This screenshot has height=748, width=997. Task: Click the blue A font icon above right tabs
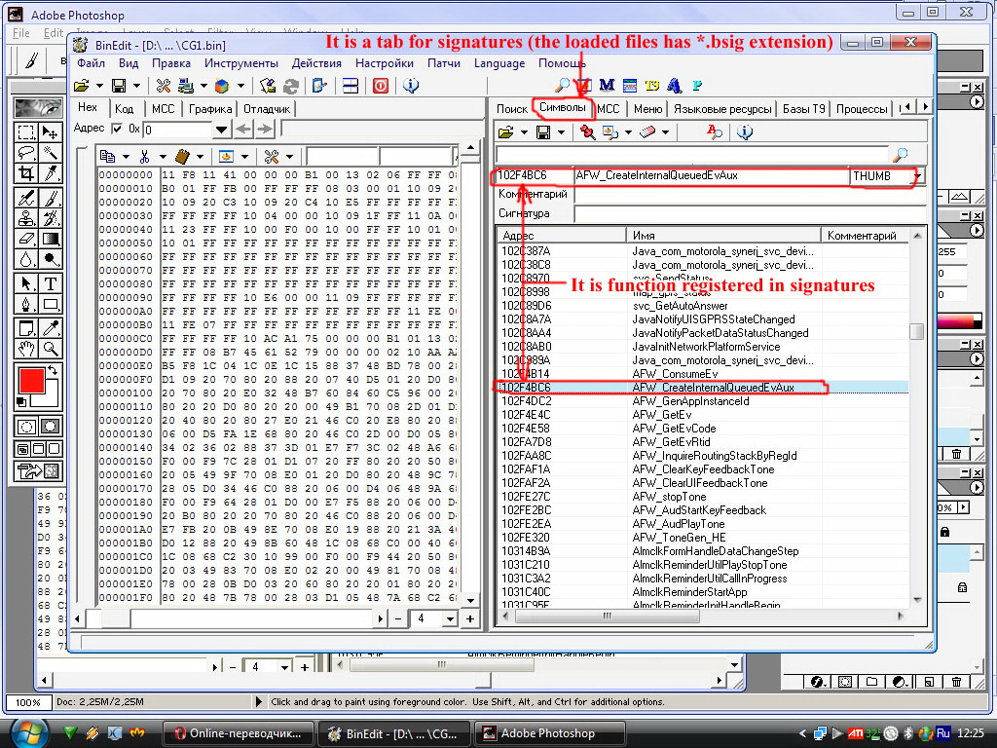click(x=674, y=86)
